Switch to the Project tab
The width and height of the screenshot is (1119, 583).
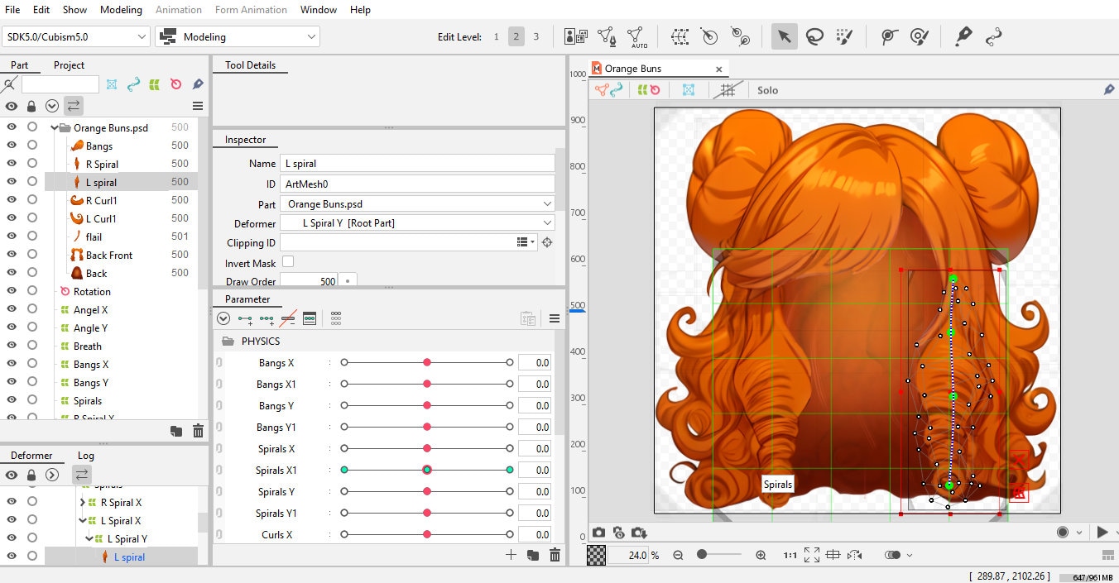point(69,65)
